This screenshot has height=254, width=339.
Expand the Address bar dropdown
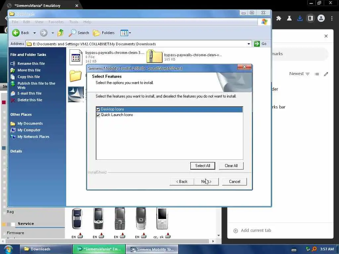[249, 44]
